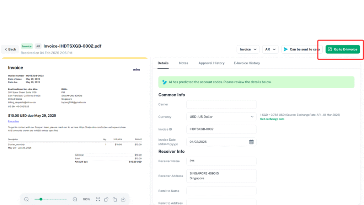Click the AI sparkle icon in green banner
This screenshot has height=205, width=364.
[x=164, y=82]
